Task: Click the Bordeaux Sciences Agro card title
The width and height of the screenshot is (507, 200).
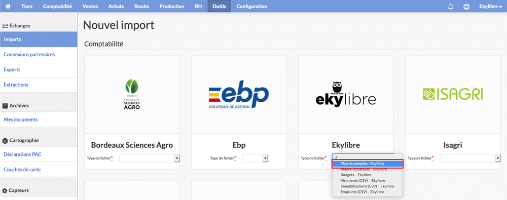Action: 132,145
